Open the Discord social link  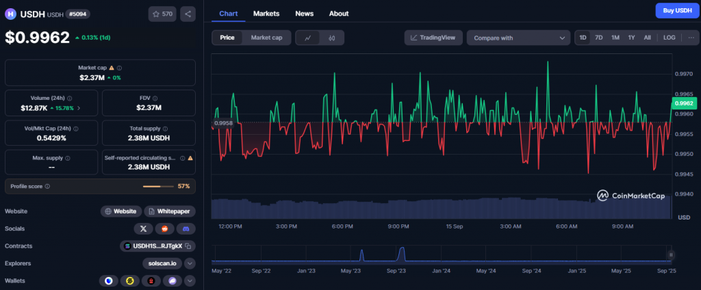[x=186, y=228]
